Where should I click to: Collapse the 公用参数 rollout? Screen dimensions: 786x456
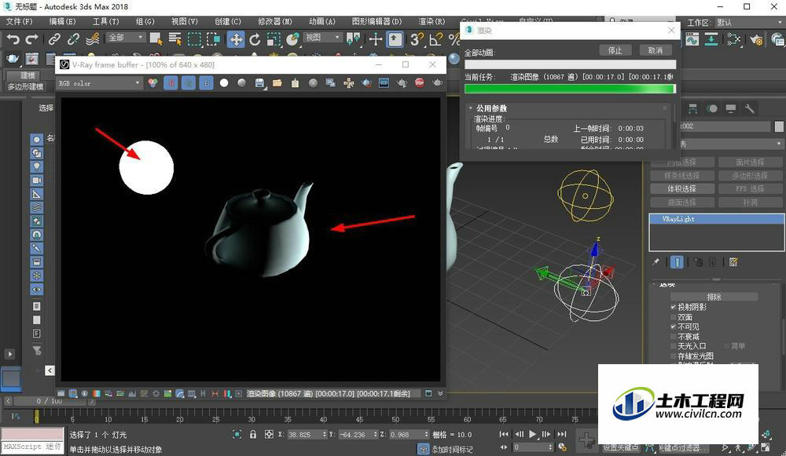(x=470, y=108)
